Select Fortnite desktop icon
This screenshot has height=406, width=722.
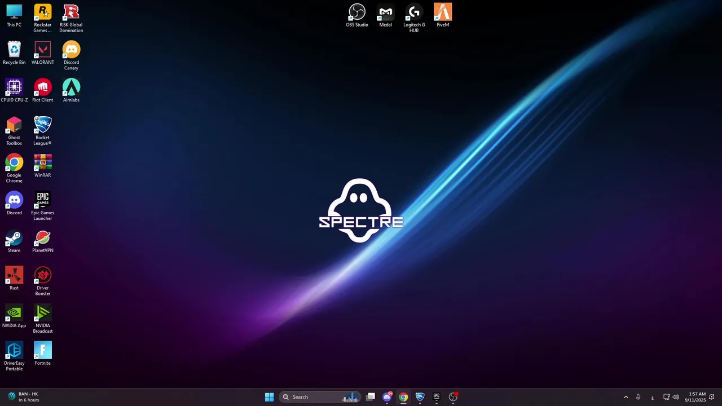[x=42, y=354]
